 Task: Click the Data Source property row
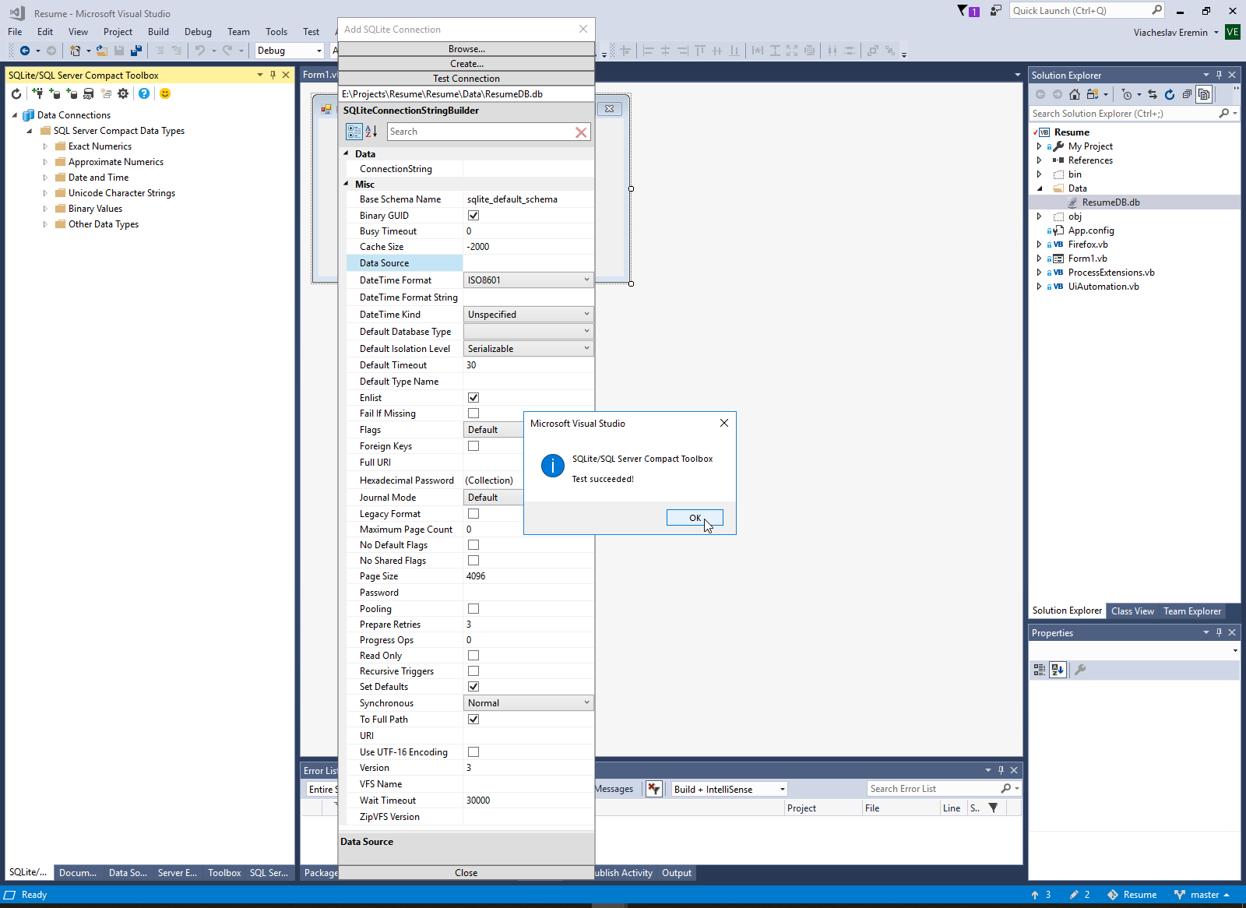pyautogui.click(x=470, y=263)
